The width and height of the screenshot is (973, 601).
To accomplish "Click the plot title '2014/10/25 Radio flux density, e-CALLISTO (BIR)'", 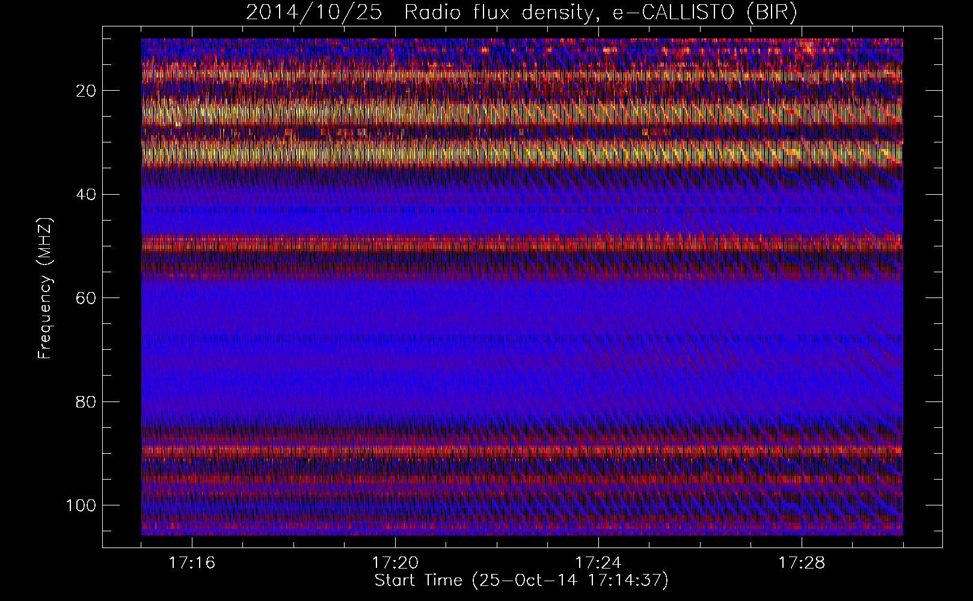I will pos(521,13).
